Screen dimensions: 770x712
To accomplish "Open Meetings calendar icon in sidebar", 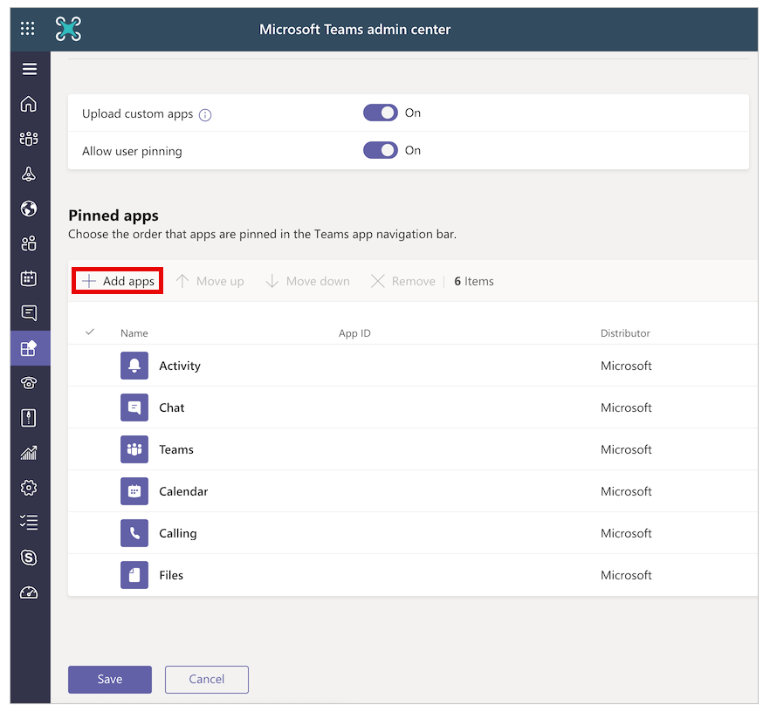I will point(29,278).
